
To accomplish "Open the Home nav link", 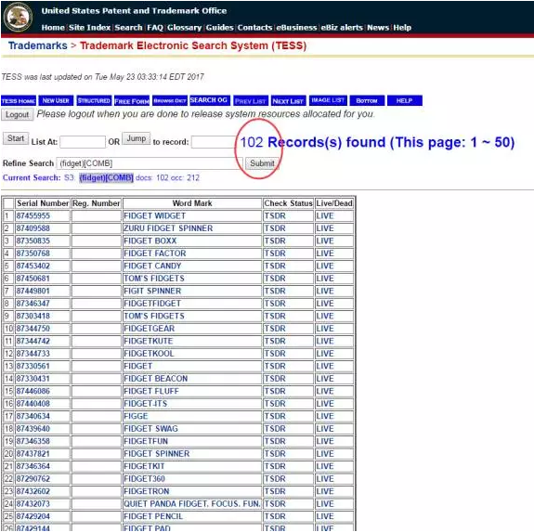I will point(53,28).
